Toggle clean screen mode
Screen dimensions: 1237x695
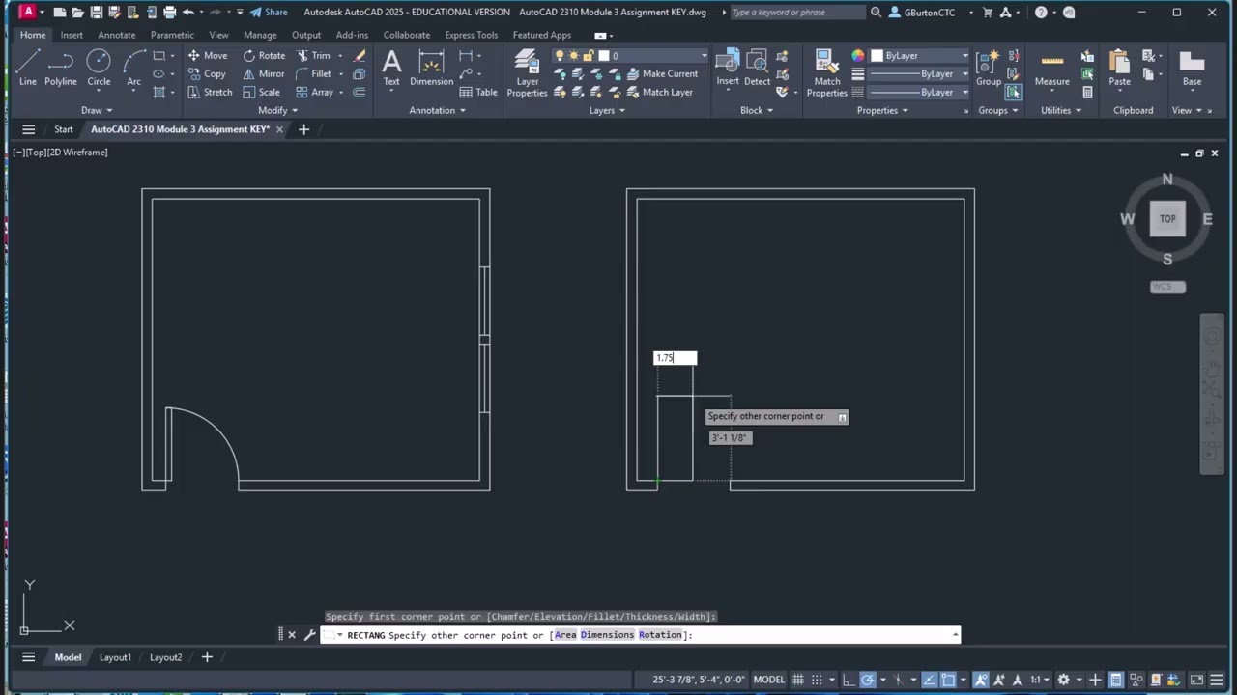(1196, 680)
